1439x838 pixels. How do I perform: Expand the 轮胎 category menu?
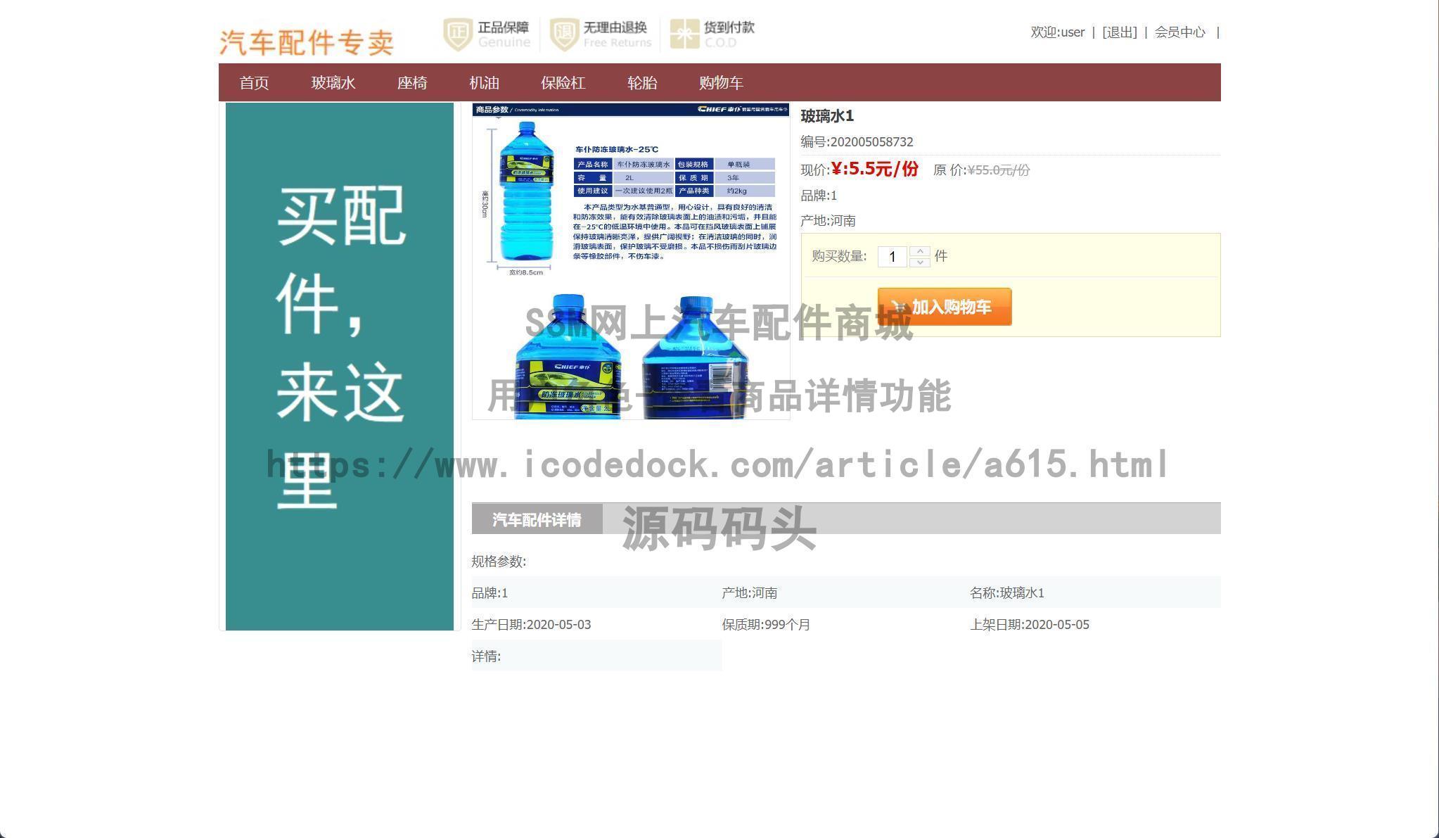point(642,82)
